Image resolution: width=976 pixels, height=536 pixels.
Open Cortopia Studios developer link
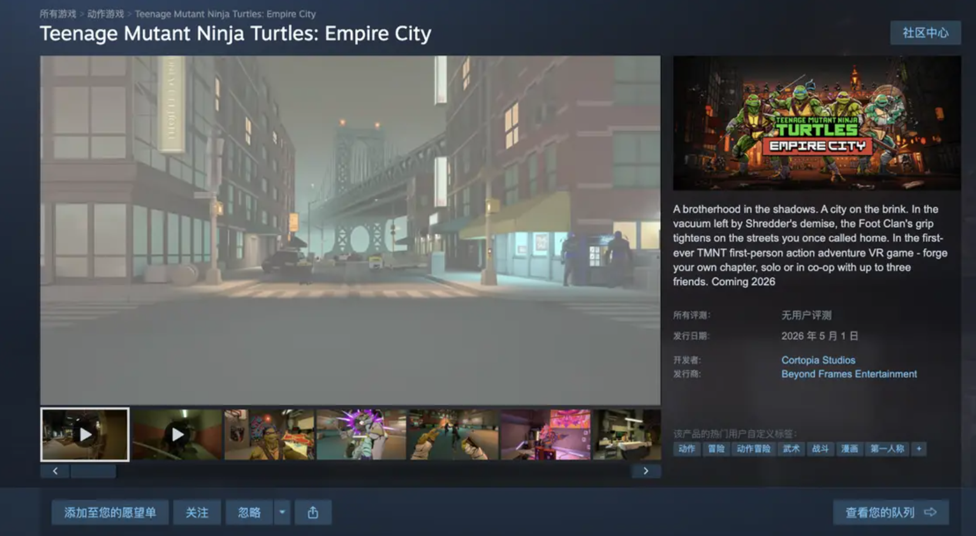pos(818,360)
